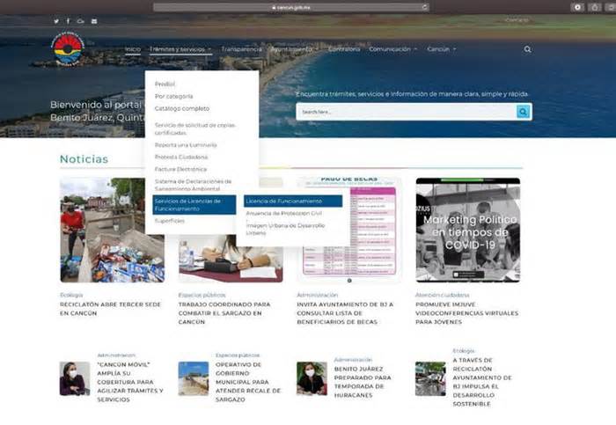
Task: Expand the Cancún dropdown menu
Action: 442,49
